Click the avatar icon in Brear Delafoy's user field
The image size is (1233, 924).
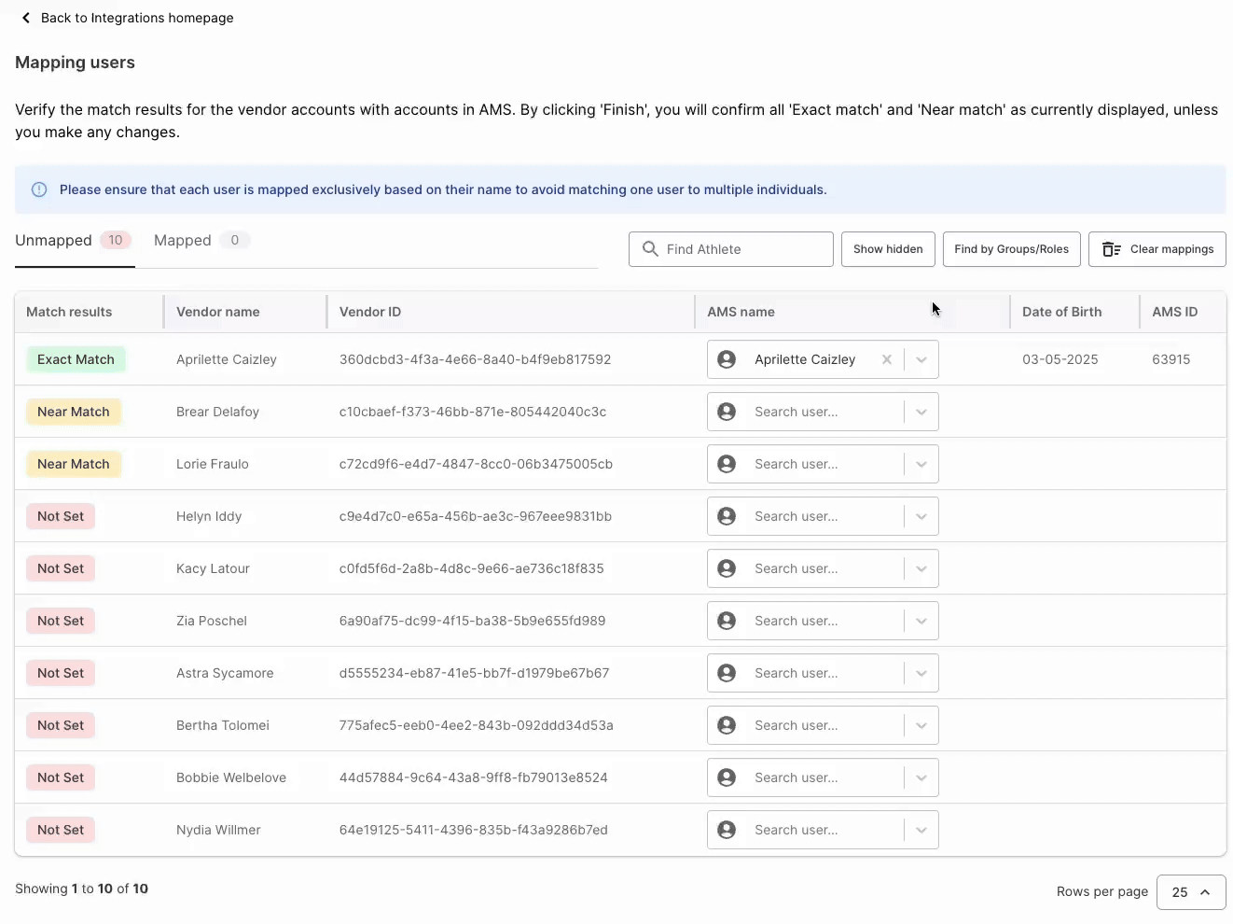pyautogui.click(x=727, y=411)
